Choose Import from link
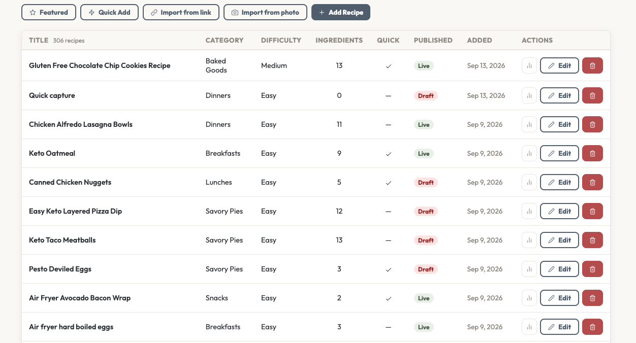Screen dimensions: 636x343 (x=181, y=12)
